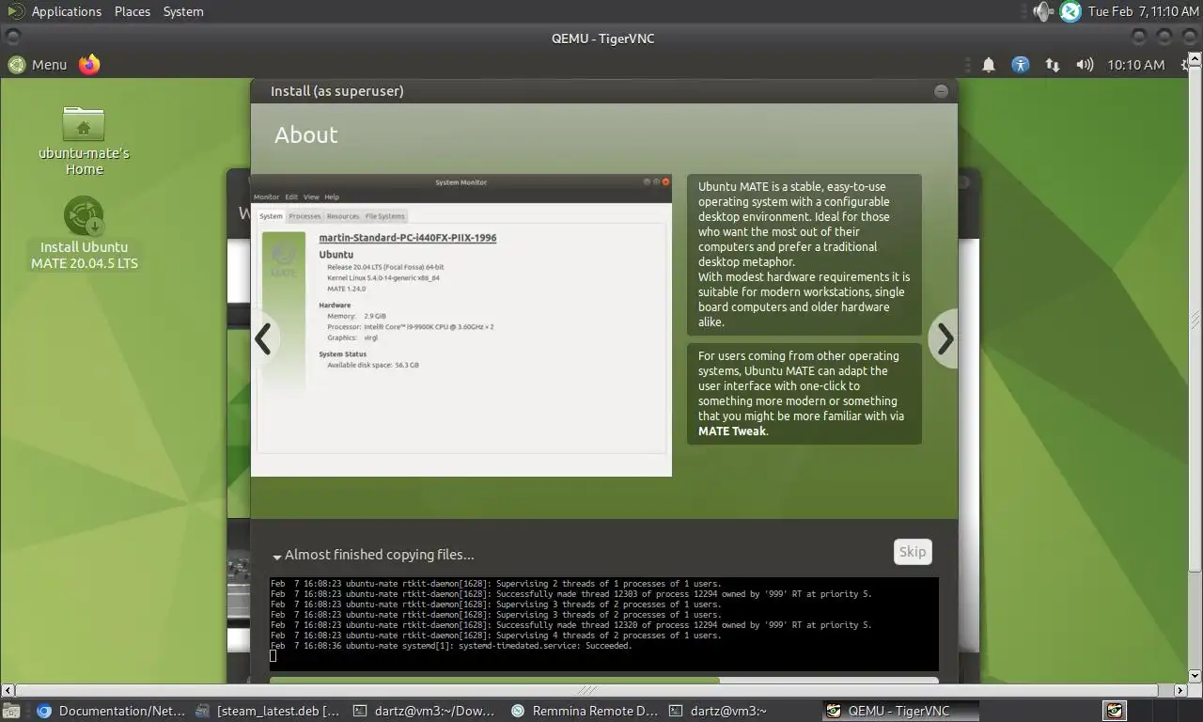
Task: Click the horizontal scrollbar left arrow
Action: [7, 690]
